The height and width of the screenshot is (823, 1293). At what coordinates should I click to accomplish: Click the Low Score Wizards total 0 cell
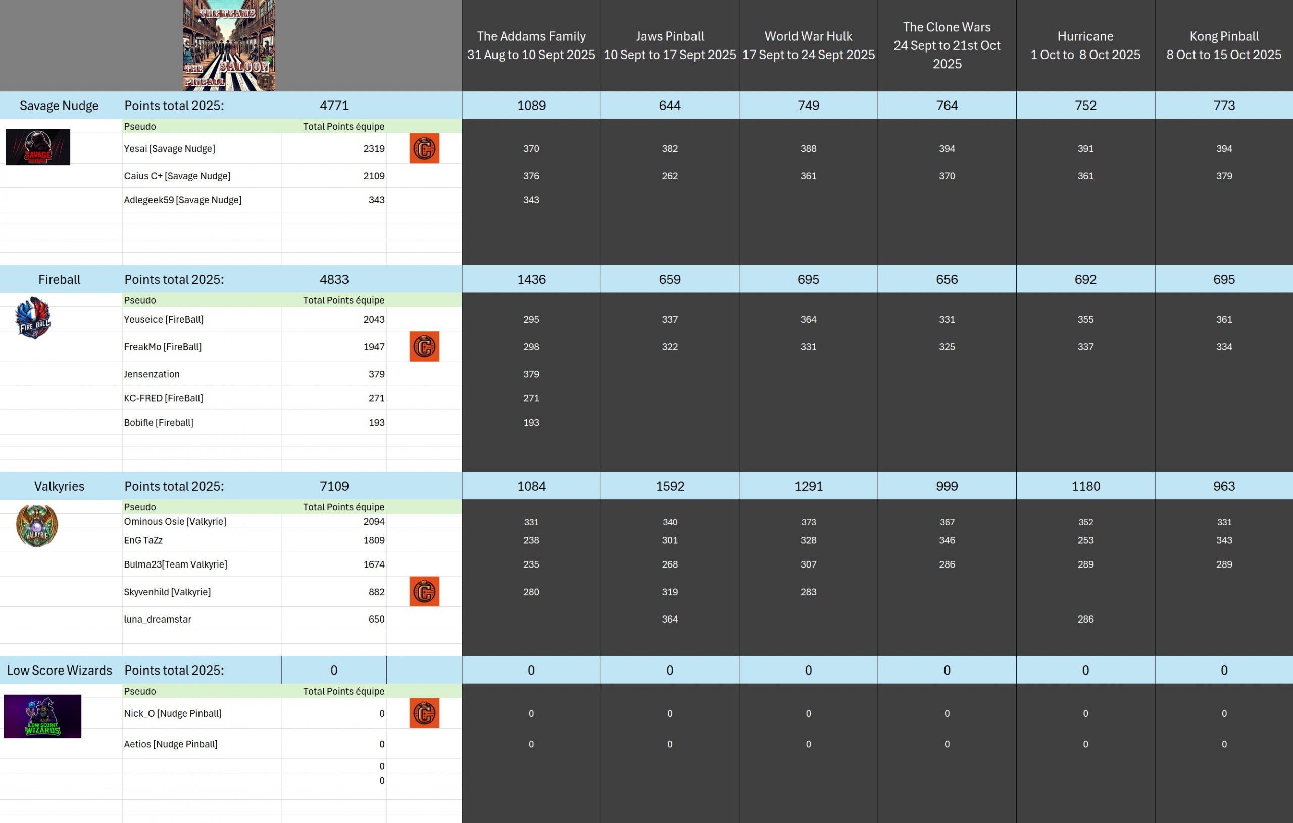(334, 670)
